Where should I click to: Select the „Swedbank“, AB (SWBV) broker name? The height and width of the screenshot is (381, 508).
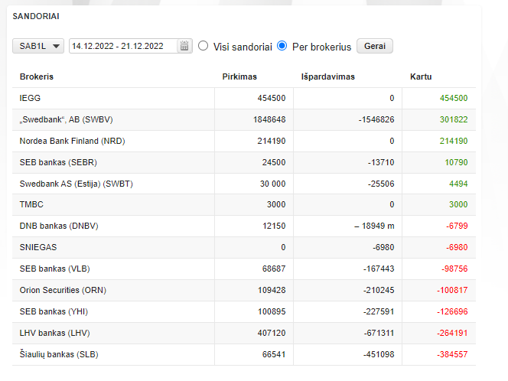(x=66, y=119)
